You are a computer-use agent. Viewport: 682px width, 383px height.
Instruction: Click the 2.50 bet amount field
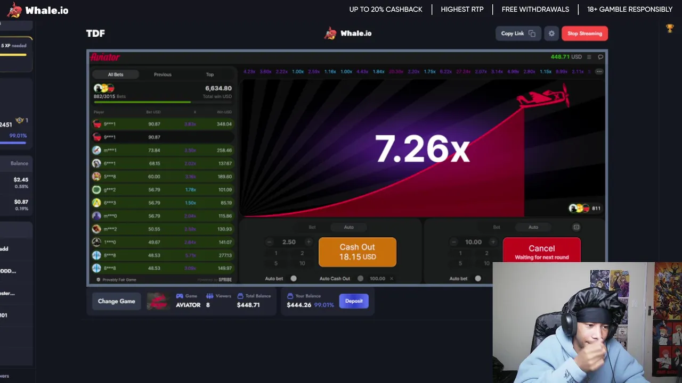point(289,242)
